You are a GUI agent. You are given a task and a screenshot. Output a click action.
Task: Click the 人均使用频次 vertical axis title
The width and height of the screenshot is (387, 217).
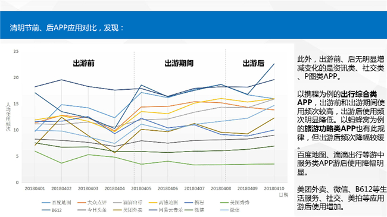tap(8, 117)
